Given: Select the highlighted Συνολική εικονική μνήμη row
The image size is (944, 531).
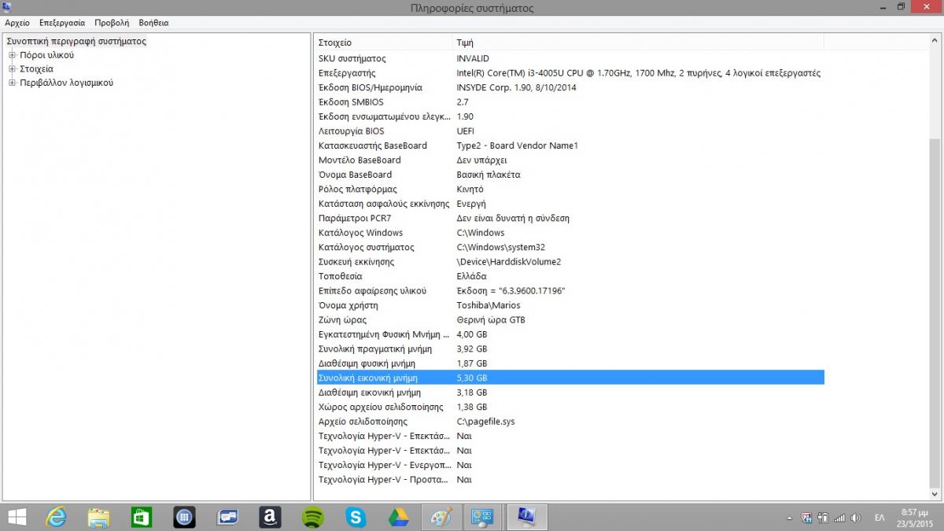Looking at the screenshot, I should [x=570, y=378].
